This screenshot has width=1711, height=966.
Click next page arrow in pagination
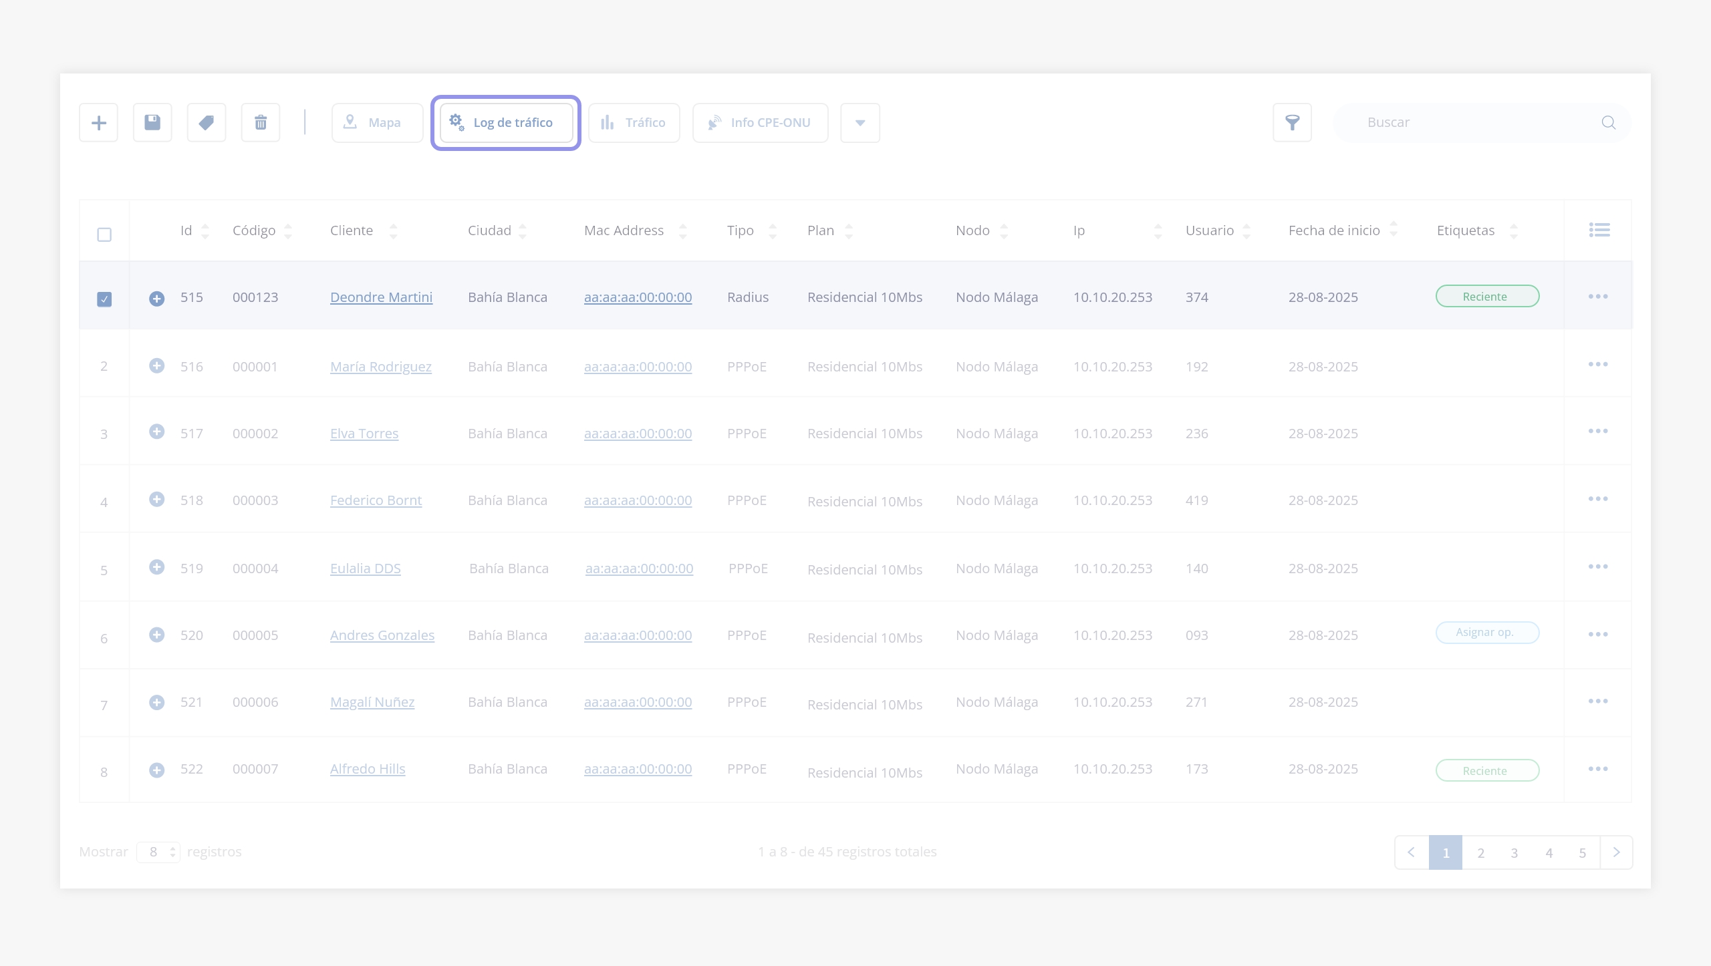point(1616,852)
